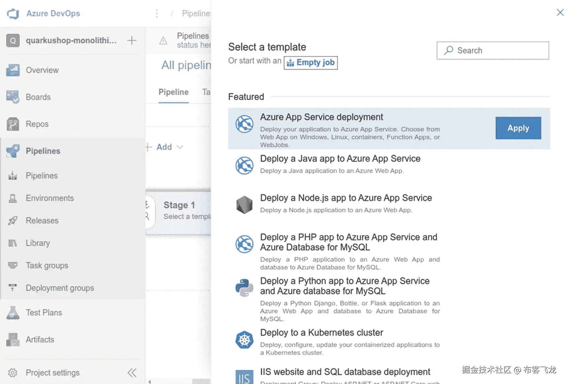Click the plus button beside project name
The image size is (566, 384).
click(x=132, y=41)
